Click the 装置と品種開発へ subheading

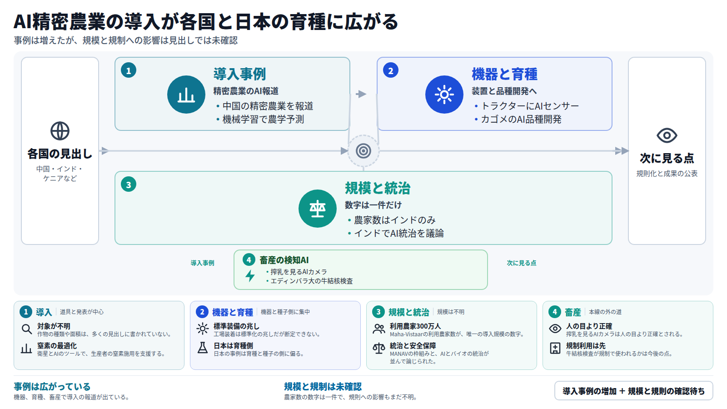(x=504, y=91)
